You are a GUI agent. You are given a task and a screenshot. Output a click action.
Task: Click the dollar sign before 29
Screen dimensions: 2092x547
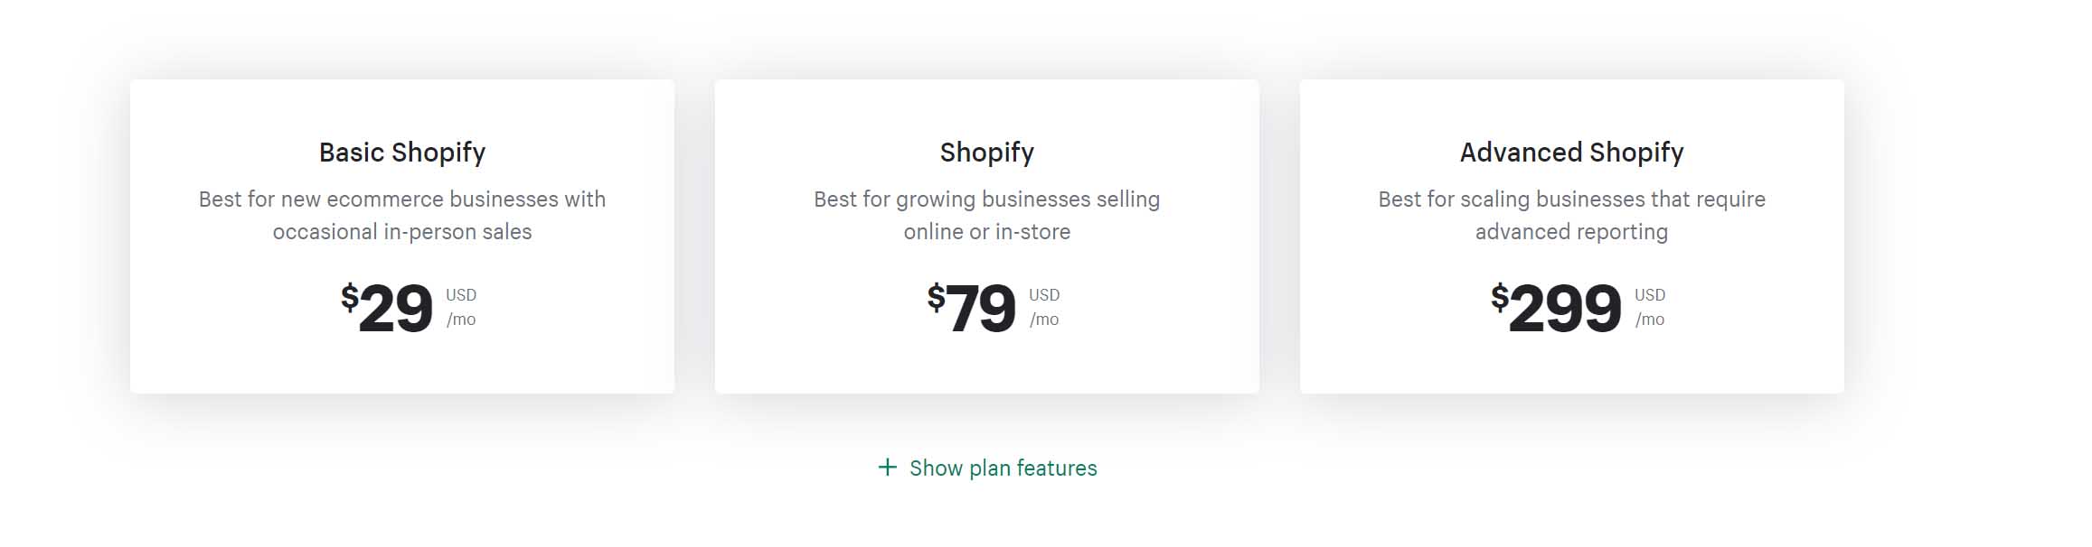(x=349, y=297)
